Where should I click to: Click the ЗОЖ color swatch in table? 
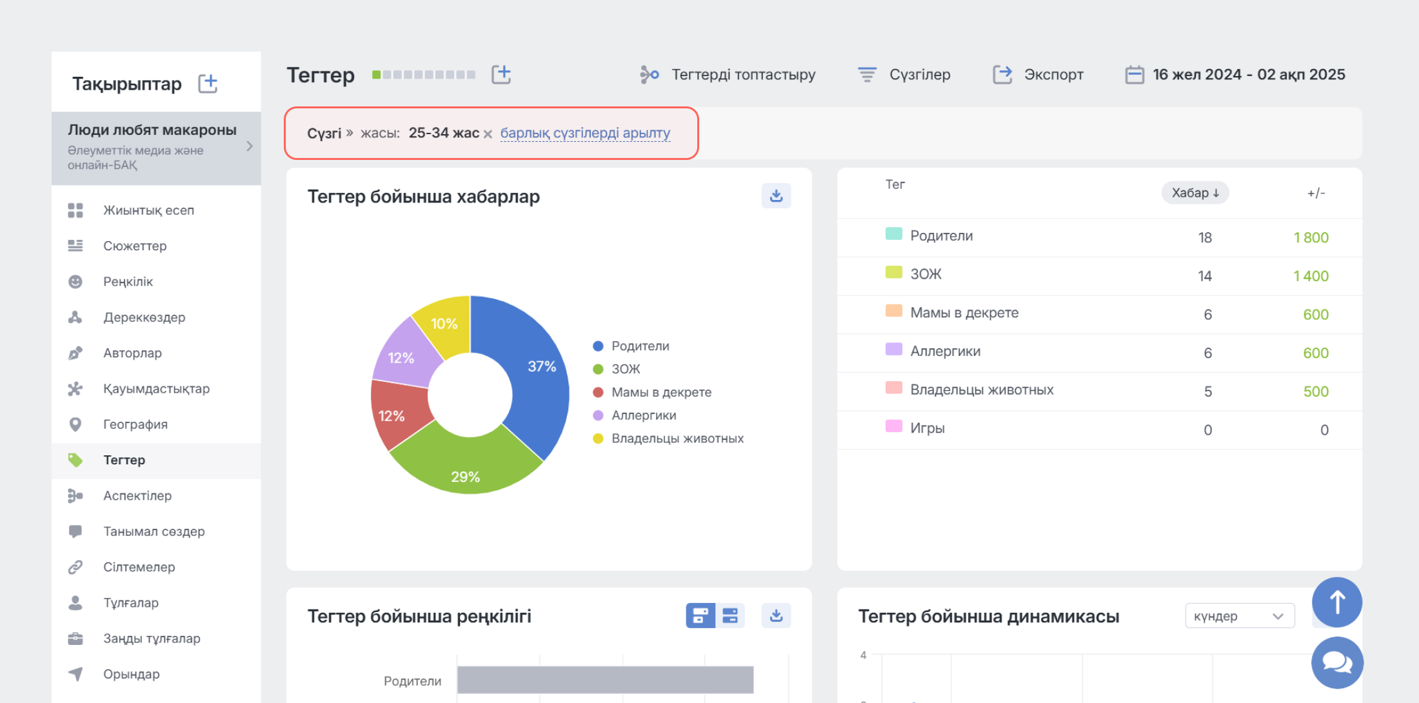[893, 272]
